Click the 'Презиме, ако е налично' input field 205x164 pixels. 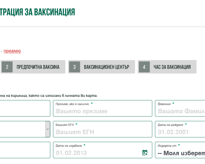tap(102, 108)
